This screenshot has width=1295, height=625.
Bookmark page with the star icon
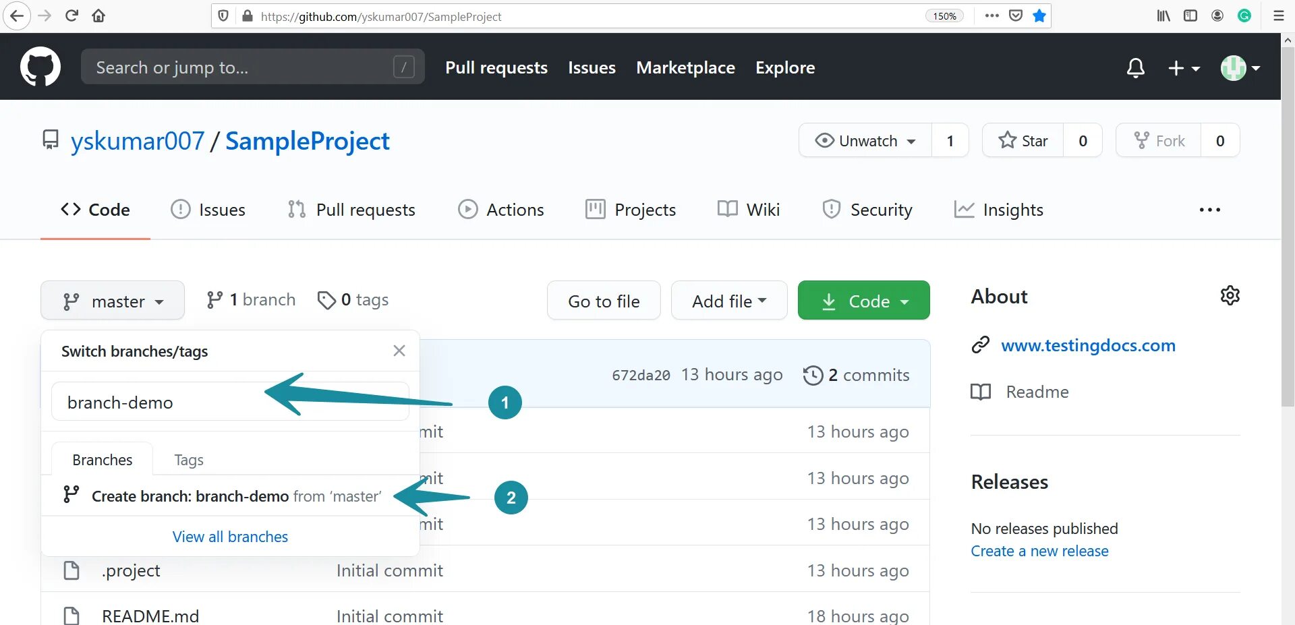[x=1039, y=16]
